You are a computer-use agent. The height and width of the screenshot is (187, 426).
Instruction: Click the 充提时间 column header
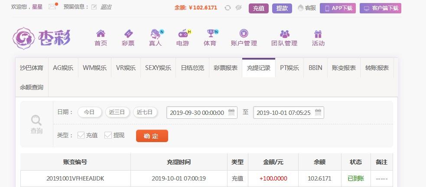[x=179, y=162]
